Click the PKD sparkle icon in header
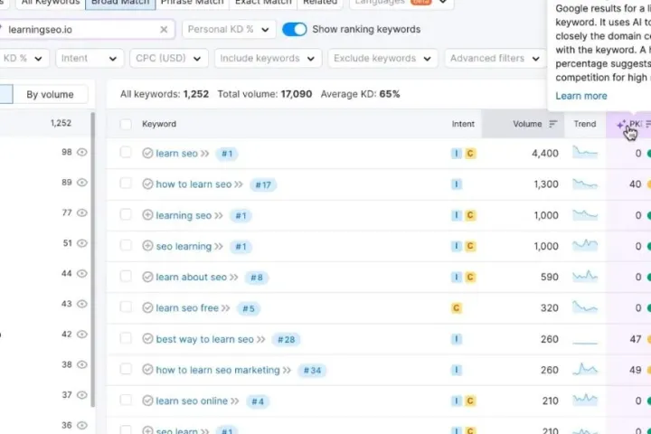The width and height of the screenshot is (651, 434). coord(621,124)
